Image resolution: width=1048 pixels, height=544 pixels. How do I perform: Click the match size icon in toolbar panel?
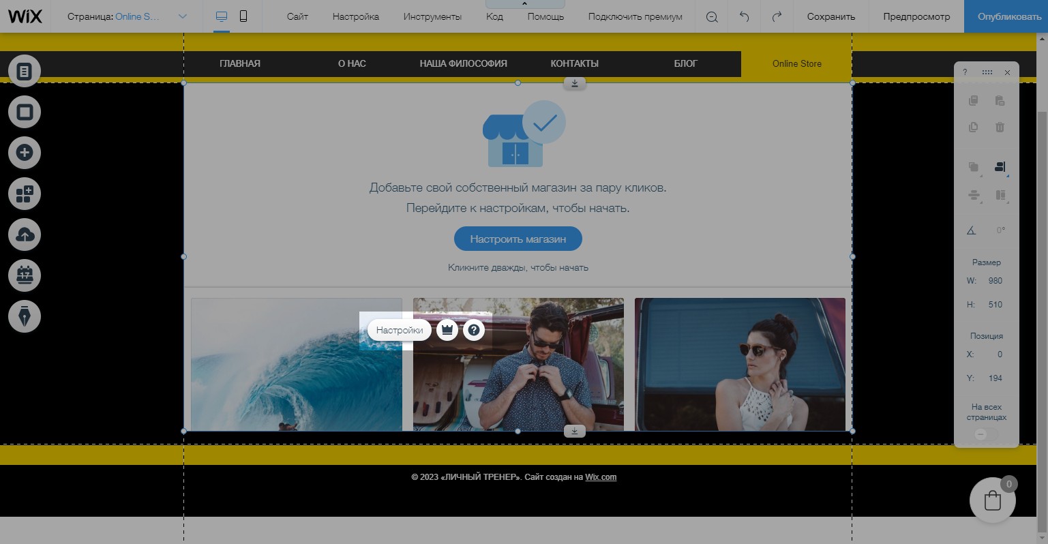coord(1000,195)
